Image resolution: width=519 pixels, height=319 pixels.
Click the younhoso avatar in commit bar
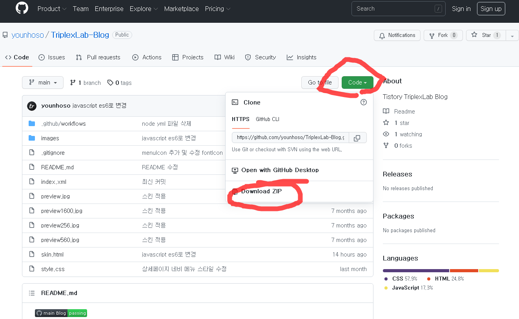[x=32, y=106]
